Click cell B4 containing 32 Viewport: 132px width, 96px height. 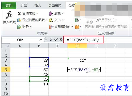[x=39, y=65]
